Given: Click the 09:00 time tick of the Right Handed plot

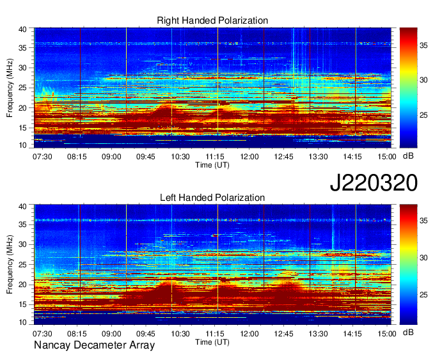Looking at the screenshot, I should click(x=111, y=157).
